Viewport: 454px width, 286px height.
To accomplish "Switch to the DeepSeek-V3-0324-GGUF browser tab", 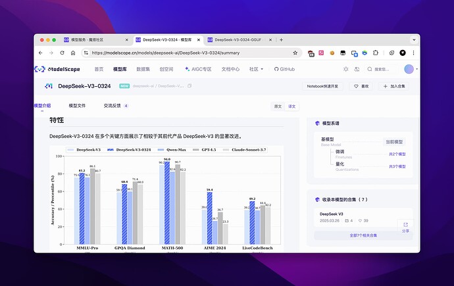I will pyautogui.click(x=238, y=40).
